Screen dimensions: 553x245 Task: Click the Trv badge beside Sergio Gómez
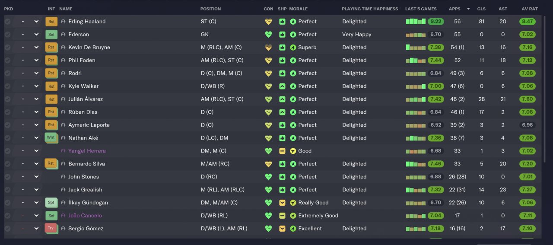(x=51, y=229)
